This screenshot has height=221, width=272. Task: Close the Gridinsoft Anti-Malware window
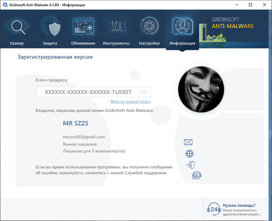(264, 5)
